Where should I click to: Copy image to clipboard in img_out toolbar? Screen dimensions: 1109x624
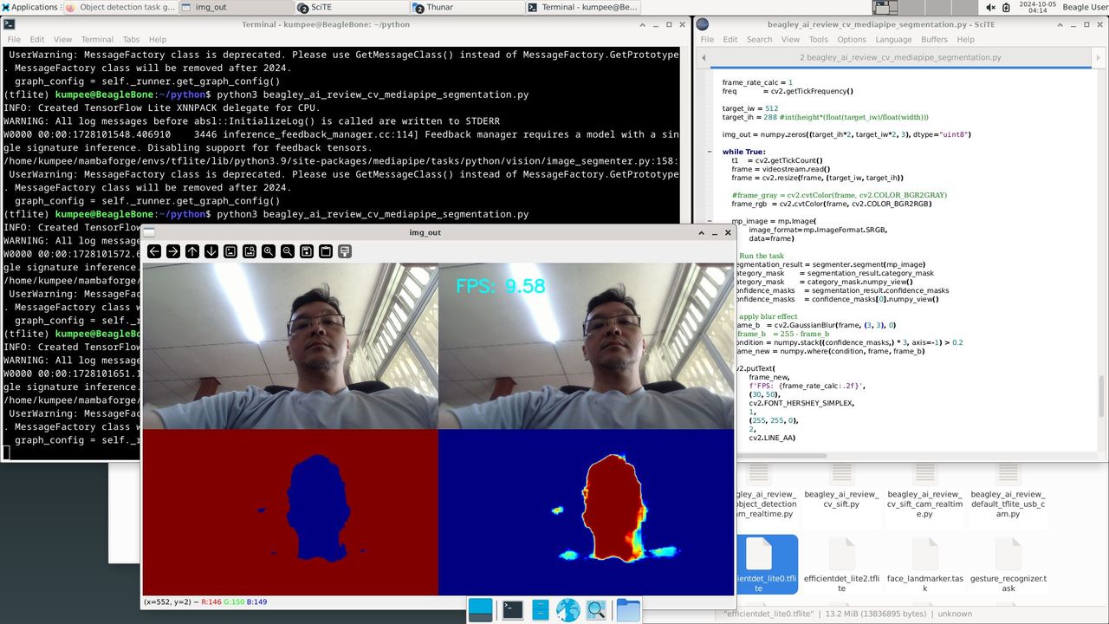(x=326, y=251)
